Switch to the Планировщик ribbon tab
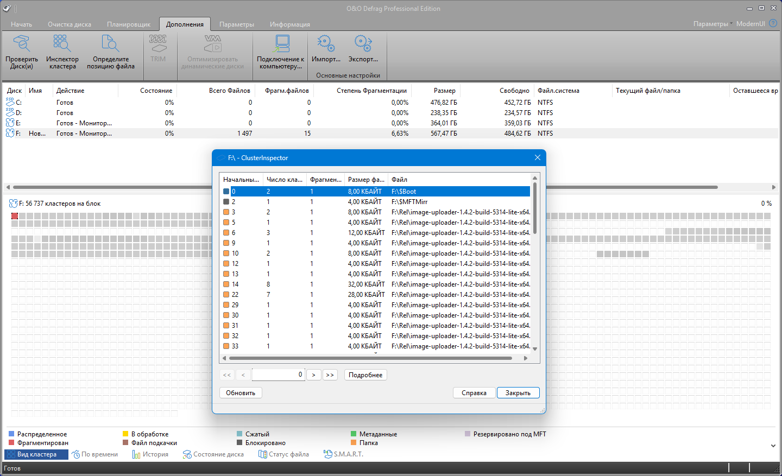782x476 pixels. [128, 24]
